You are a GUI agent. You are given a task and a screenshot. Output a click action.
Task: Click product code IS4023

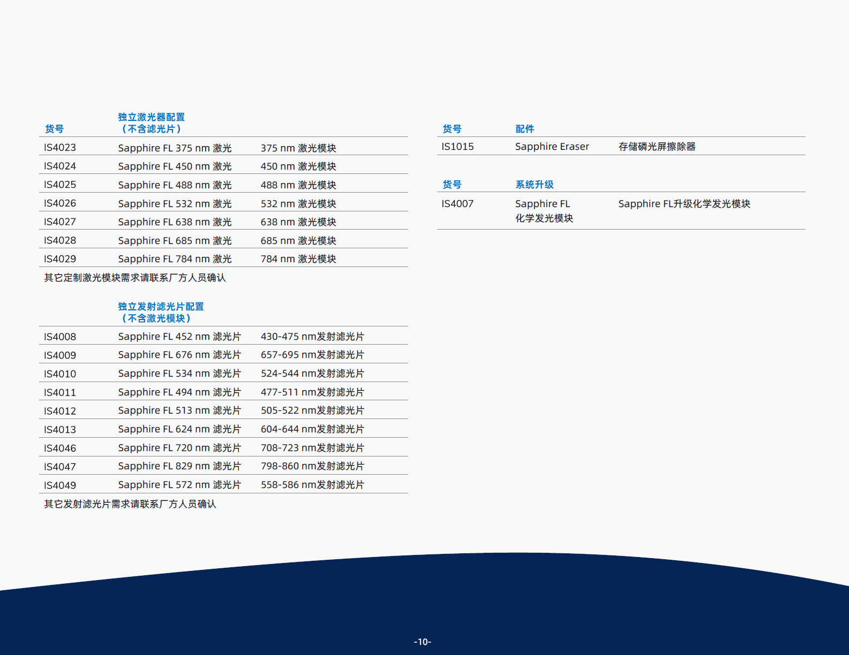coord(60,148)
